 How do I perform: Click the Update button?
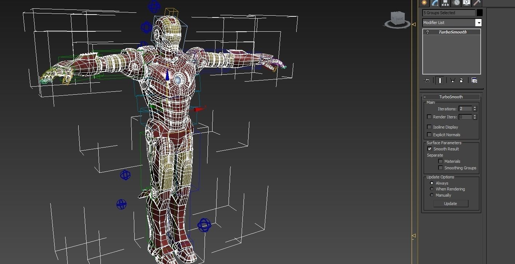click(x=451, y=204)
